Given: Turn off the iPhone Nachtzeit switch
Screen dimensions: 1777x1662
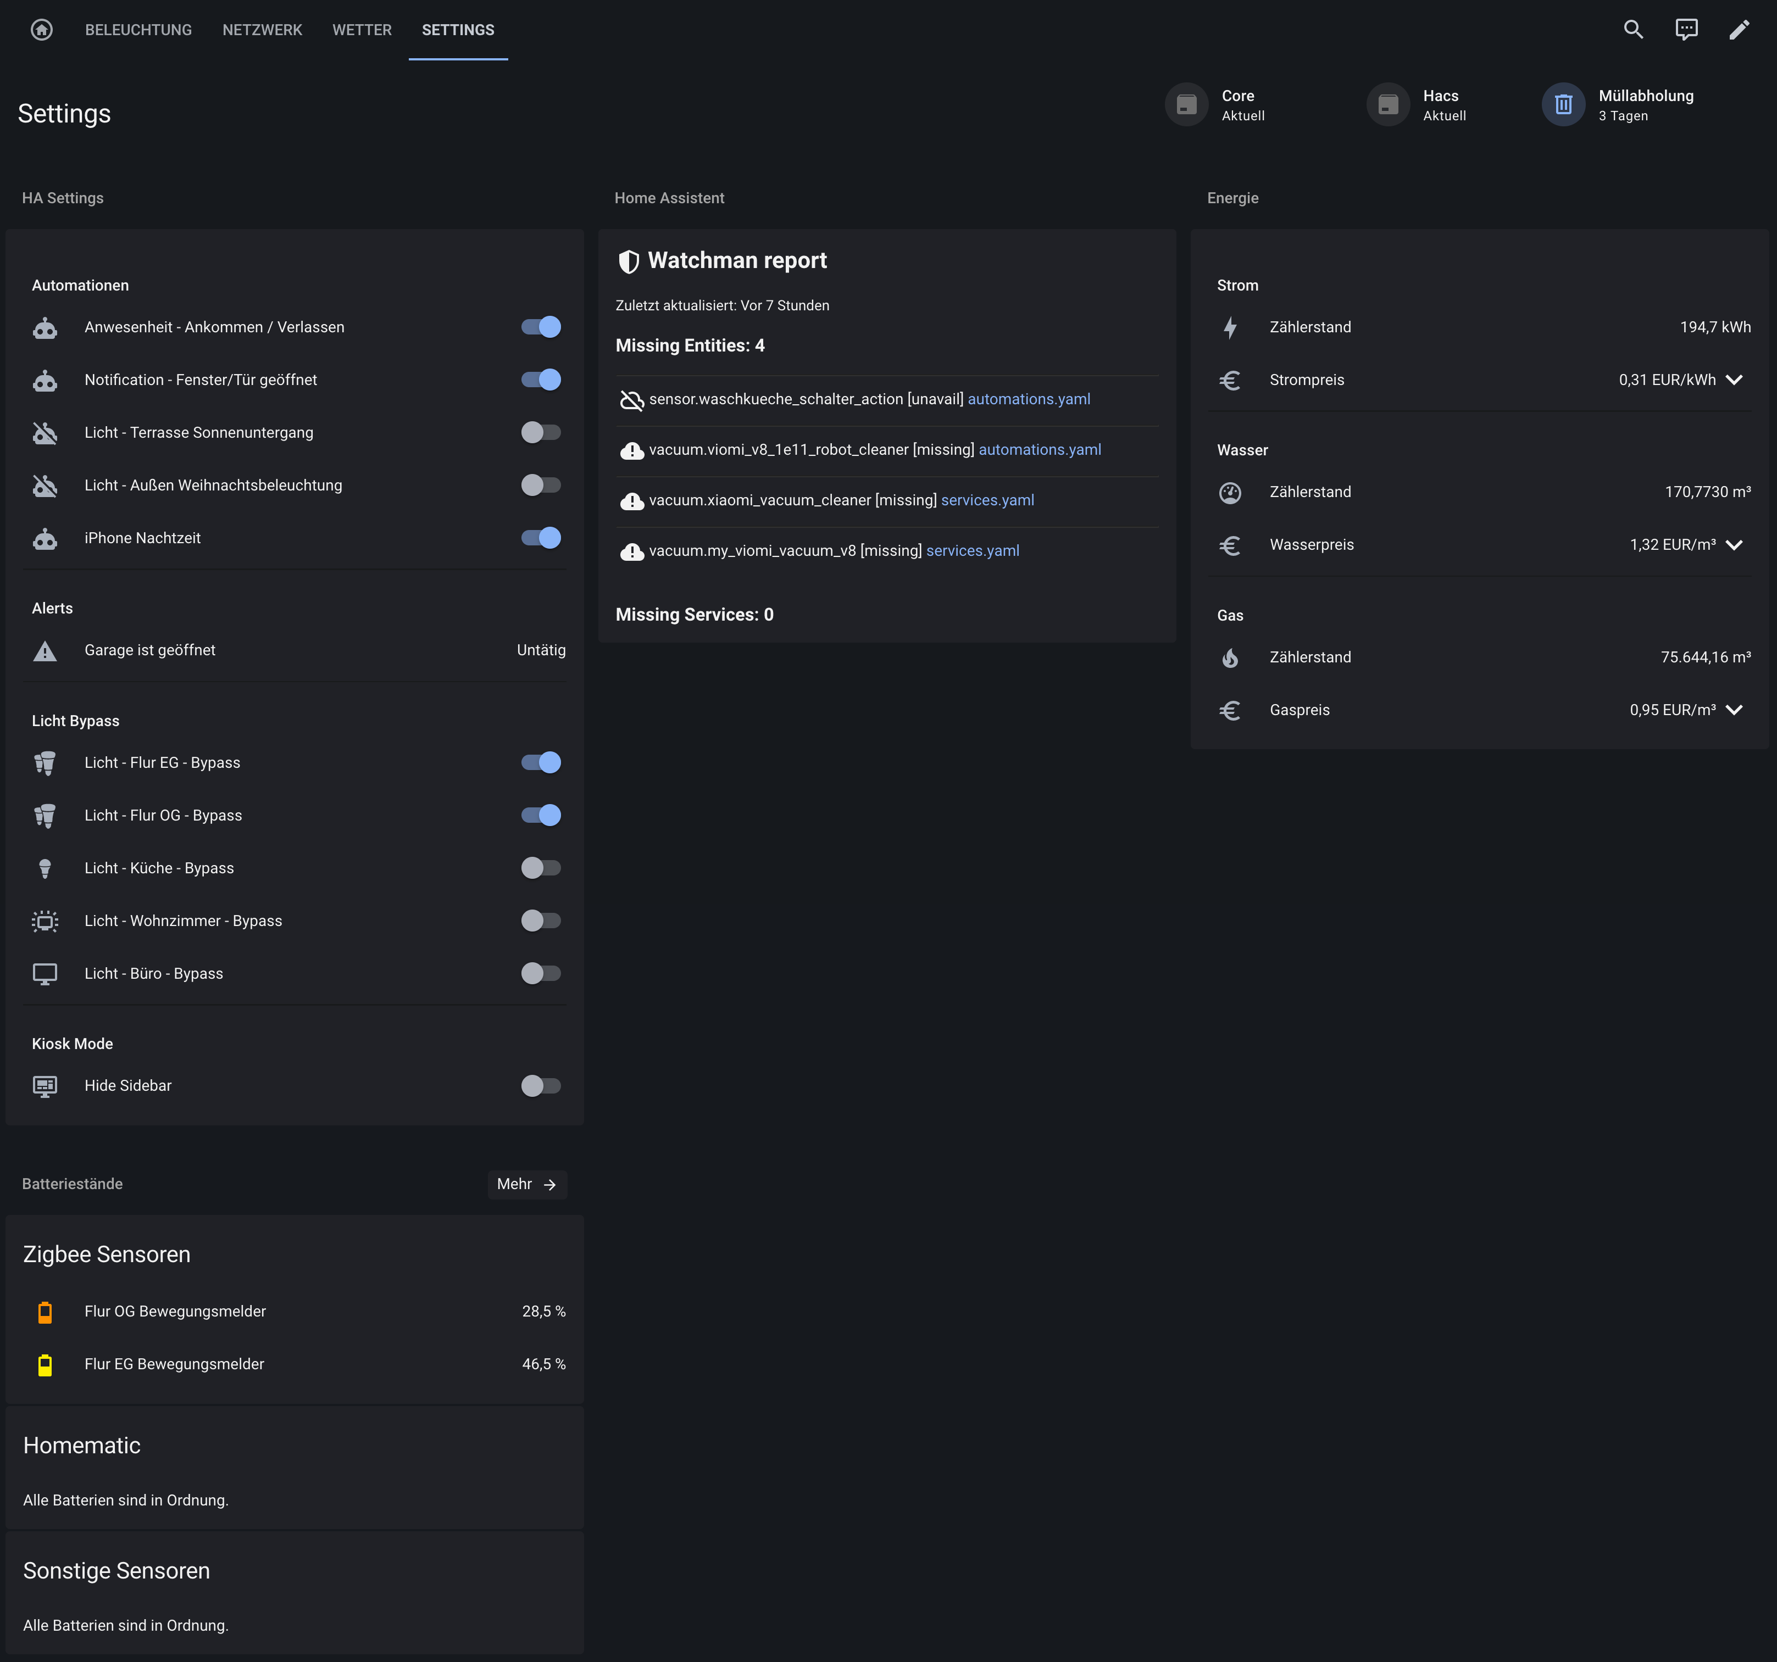Looking at the screenshot, I should pyautogui.click(x=541, y=538).
